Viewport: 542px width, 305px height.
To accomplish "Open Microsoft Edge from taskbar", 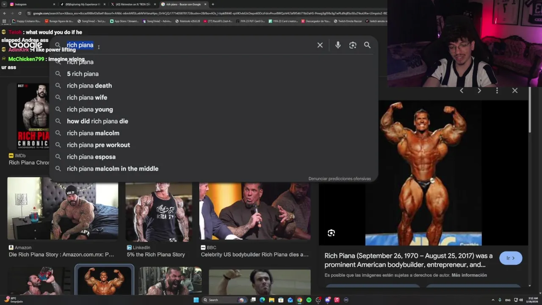I will [x=262, y=300].
